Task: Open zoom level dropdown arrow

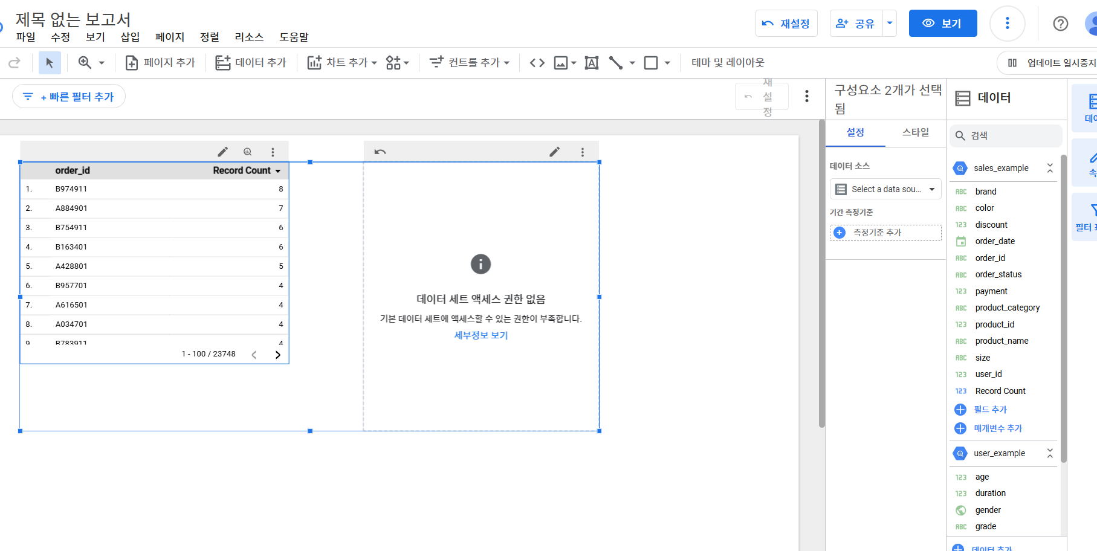Action: pos(102,63)
